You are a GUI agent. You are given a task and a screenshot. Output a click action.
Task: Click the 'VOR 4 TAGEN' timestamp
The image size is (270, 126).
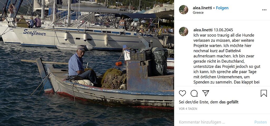188,109
